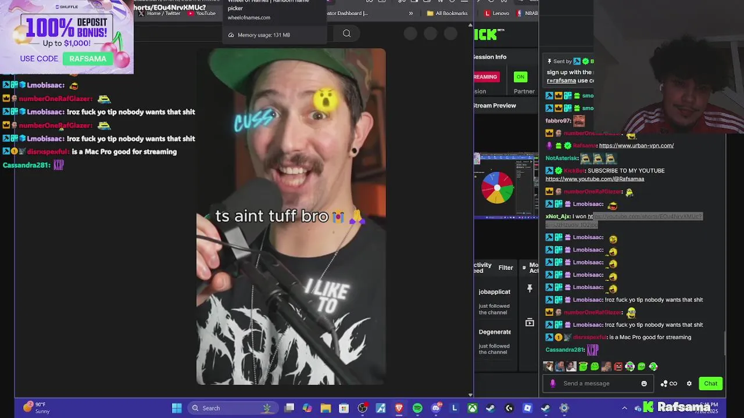The width and height of the screenshot is (744, 418).
Task: Click the clips icon below the pin
Action: [x=530, y=322]
